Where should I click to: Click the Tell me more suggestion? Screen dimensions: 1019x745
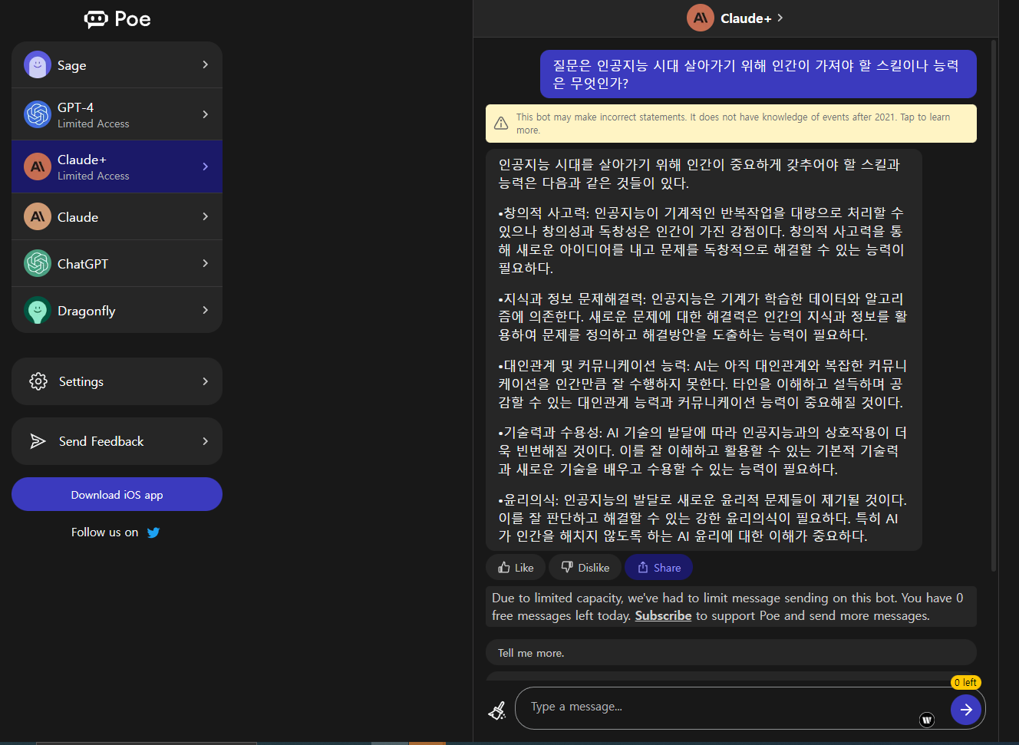[x=731, y=653]
